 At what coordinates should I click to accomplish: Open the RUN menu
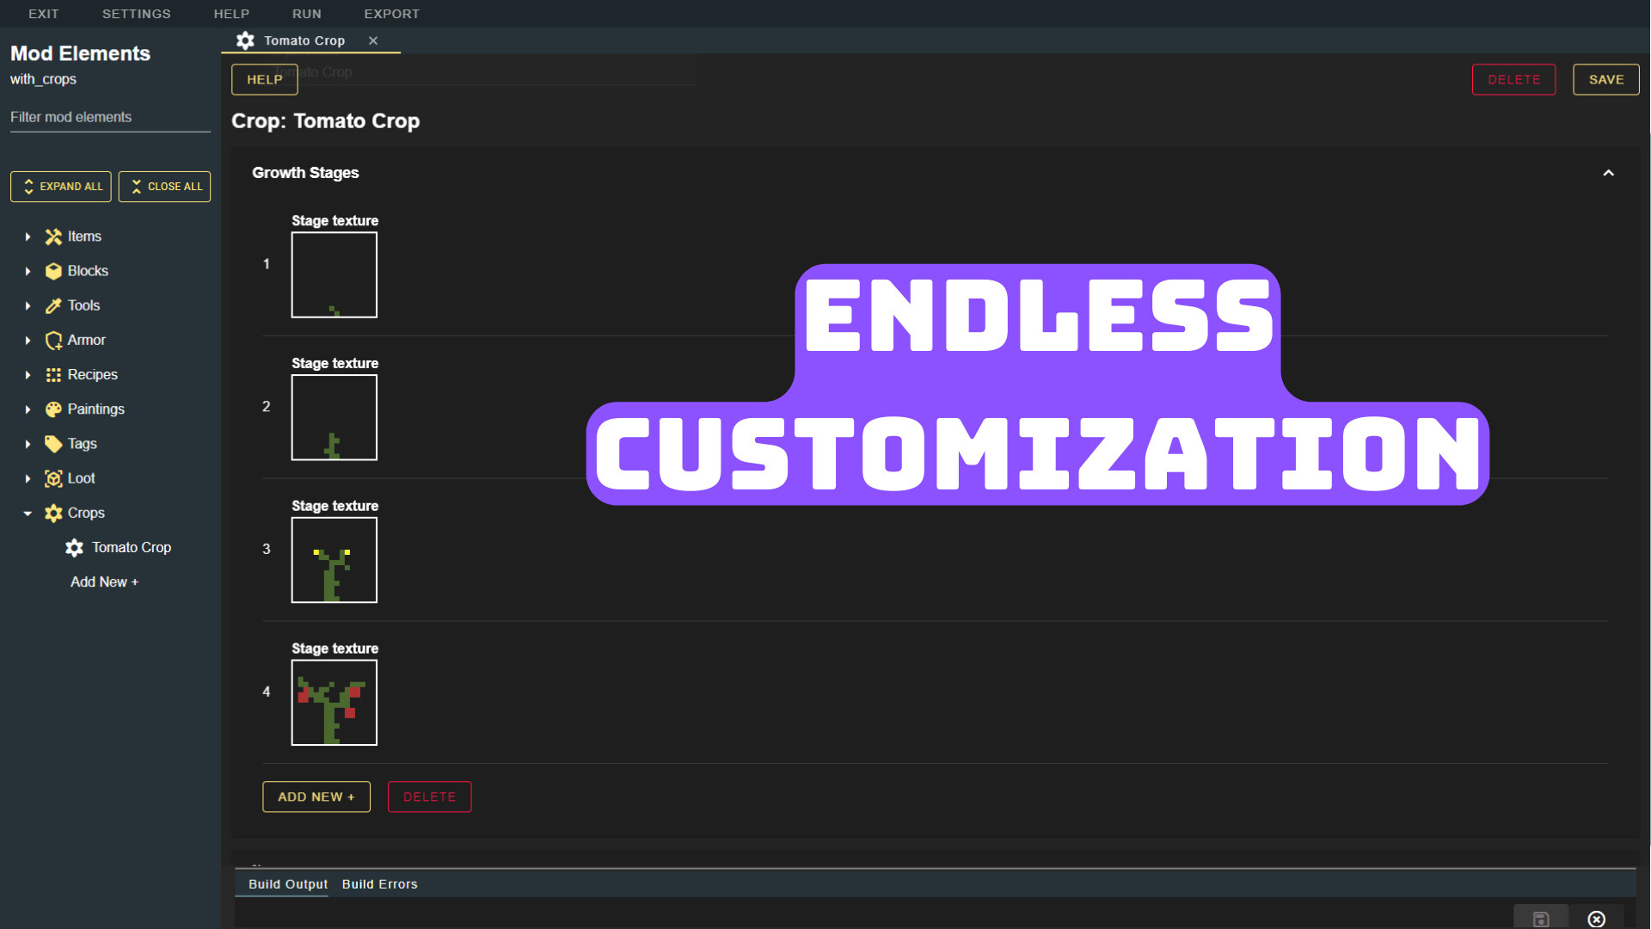(x=306, y=14)
